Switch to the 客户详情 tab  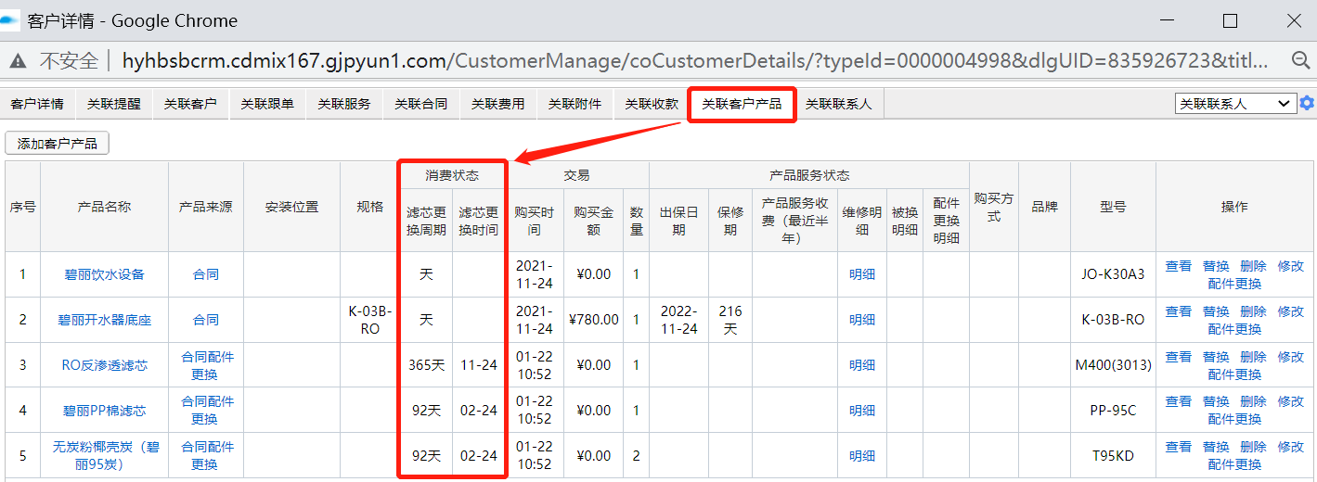37,105
